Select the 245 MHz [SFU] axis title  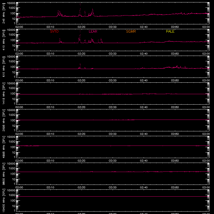pos(3,13)
